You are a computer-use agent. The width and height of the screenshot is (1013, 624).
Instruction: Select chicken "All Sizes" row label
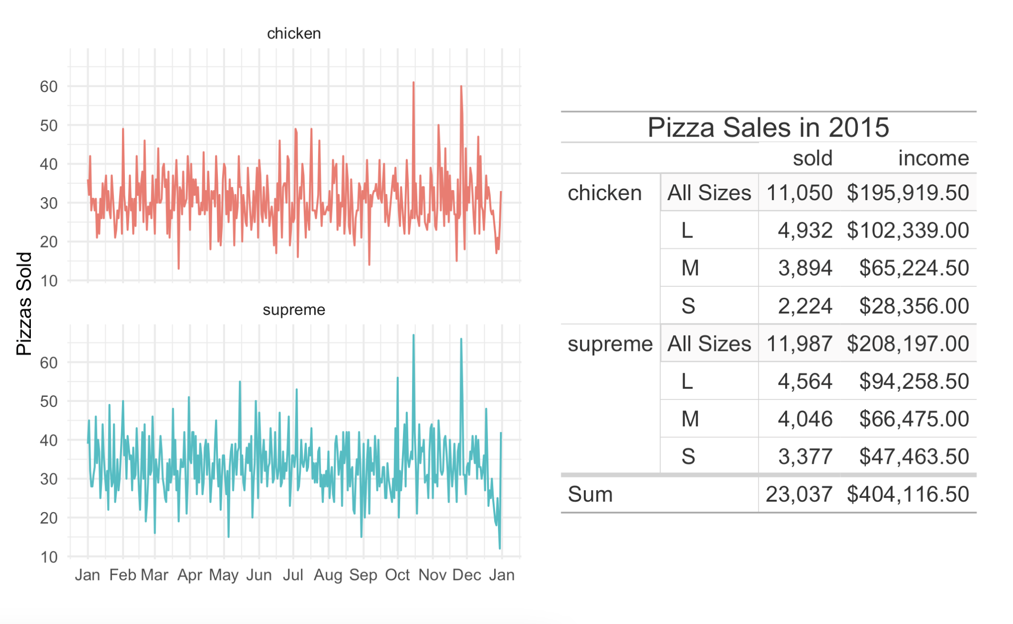pyautogui.click(x=709, y=193)
